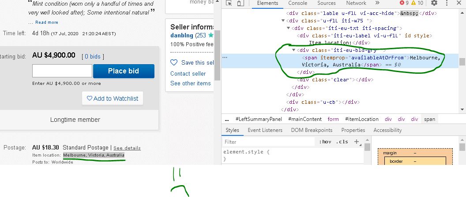Image resolution: width=466 pixels, height=197 pixels.
Task: Open the Properties sub-tab
Action: point(353,130)
